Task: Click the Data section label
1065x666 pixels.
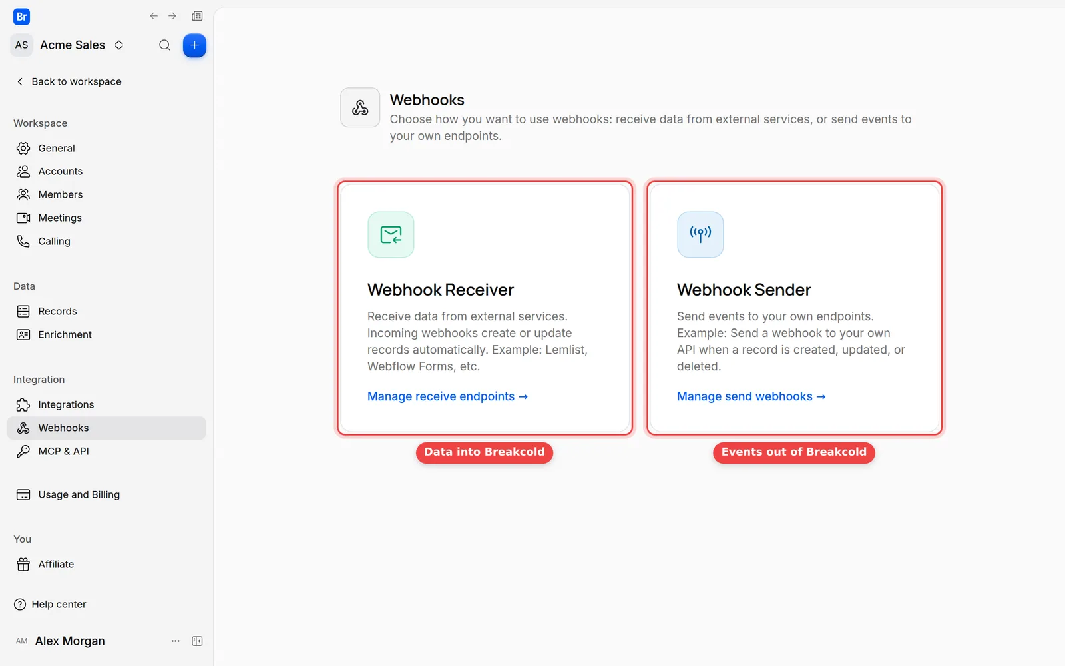Action: click(25, 286)
